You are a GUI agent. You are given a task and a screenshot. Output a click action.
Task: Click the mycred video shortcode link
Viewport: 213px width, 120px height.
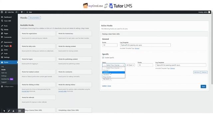(63, 91)
